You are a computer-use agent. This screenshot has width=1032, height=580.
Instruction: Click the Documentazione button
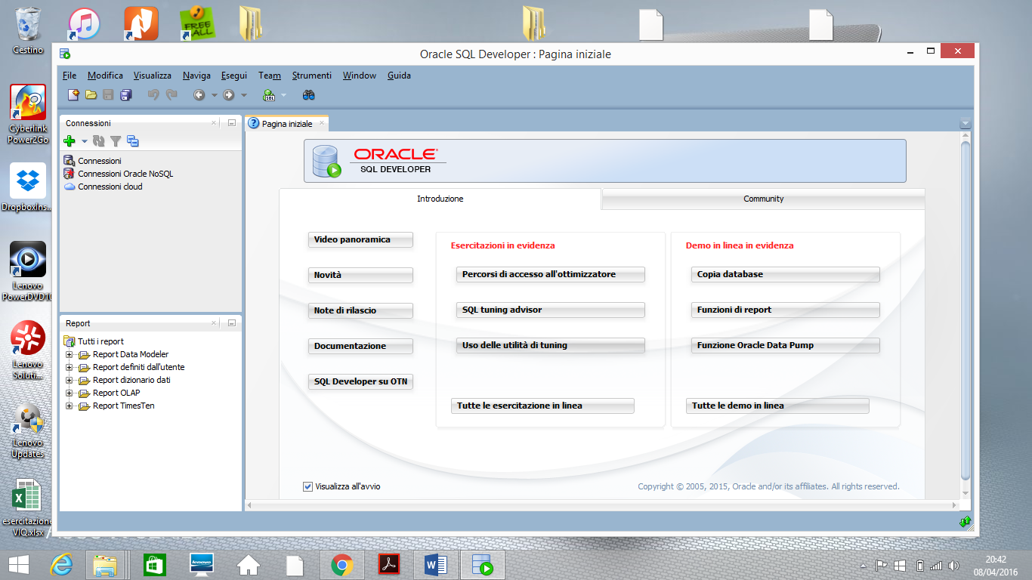(x=360, y=346)
